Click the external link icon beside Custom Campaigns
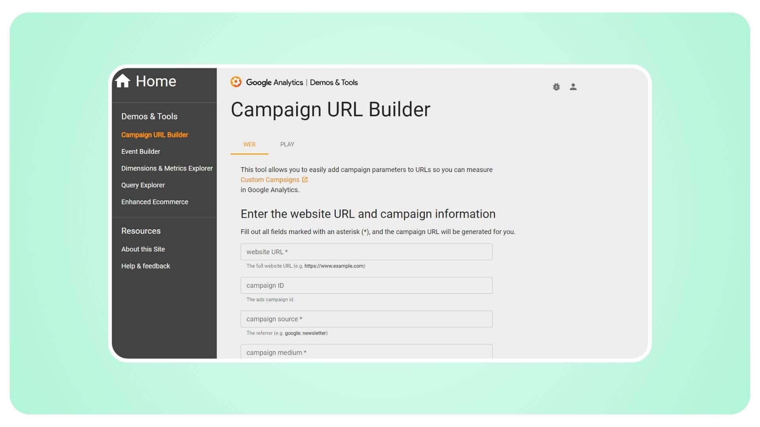Viewport: 760px width, 427px height. click(x=304, y=179)
